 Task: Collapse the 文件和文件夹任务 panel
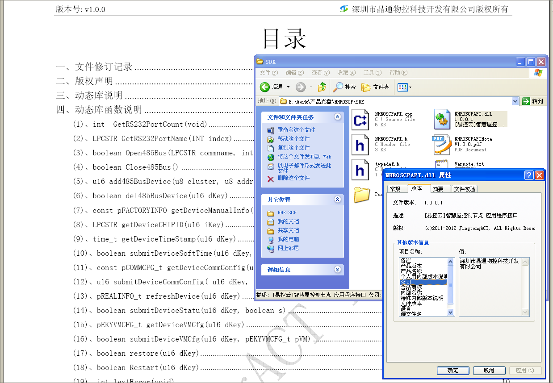tap(337, 117)
